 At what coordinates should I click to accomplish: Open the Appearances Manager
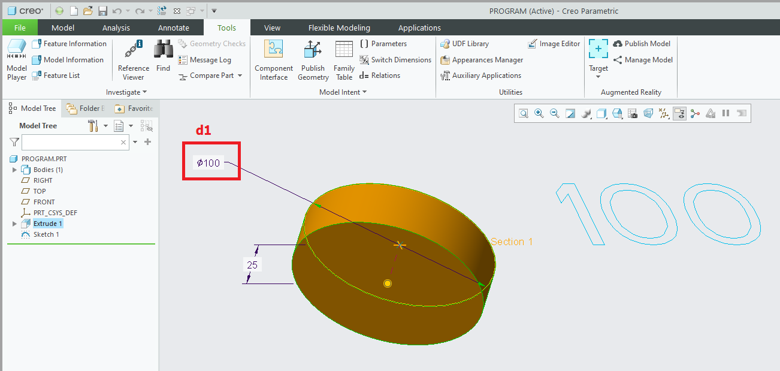(x=482, y=59)
